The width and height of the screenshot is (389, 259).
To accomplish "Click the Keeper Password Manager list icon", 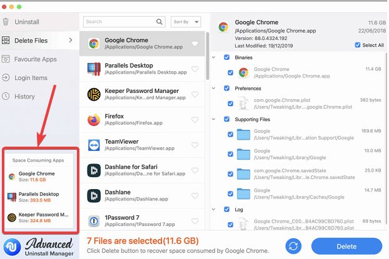I will click(94, 94).
